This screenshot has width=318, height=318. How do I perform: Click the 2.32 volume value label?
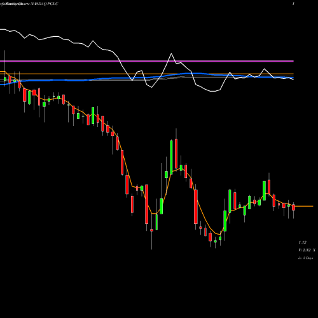(x=307, y=250)
